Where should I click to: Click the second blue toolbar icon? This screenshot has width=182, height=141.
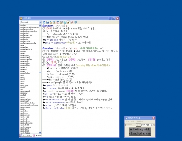47,22
